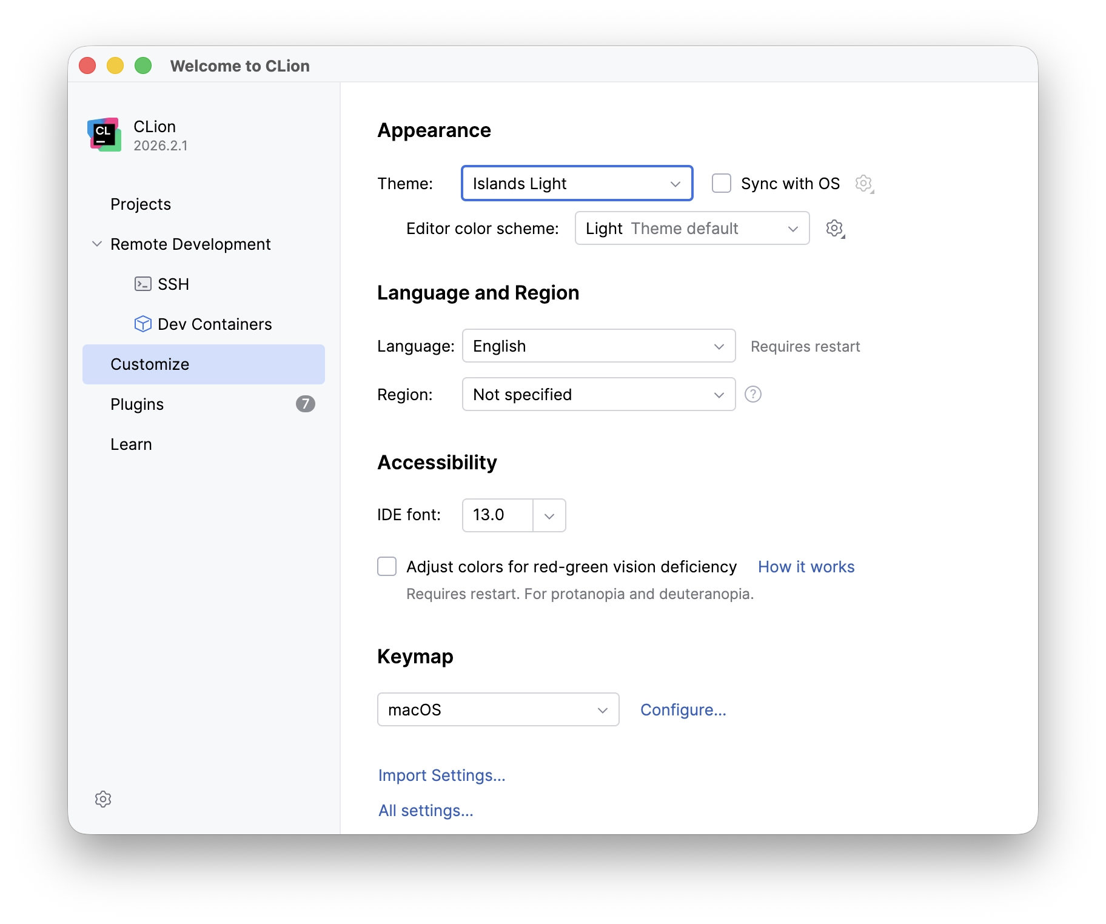Open Dev Containers sidebar item
This screenshot has width=1106, height=924.
pyautogui.click(x=204, y=324)
